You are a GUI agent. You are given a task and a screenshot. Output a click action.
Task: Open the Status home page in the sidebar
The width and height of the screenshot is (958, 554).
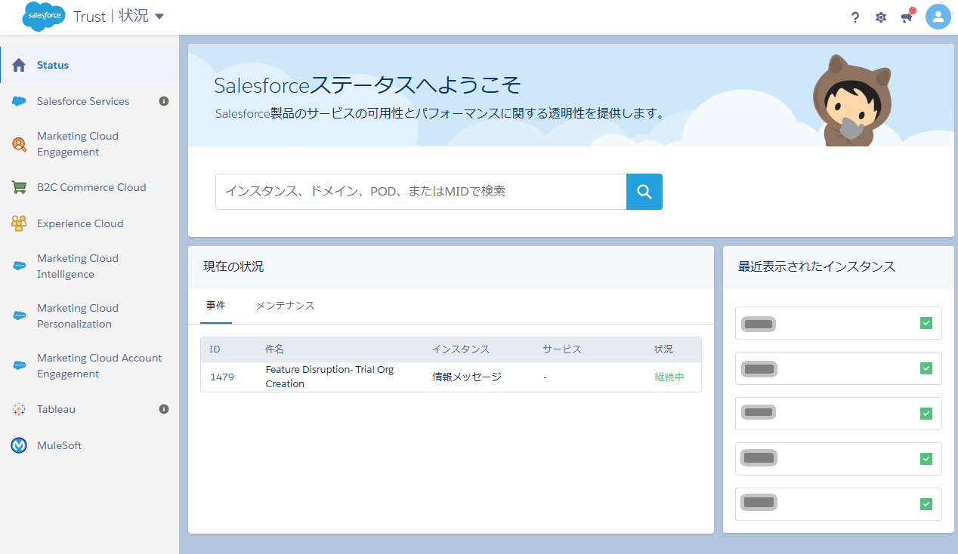53,65
